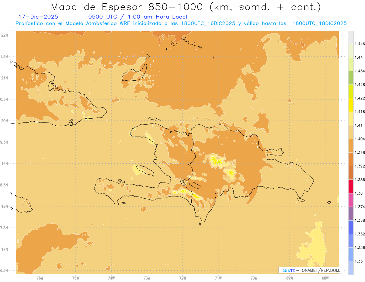Click the '72W' longitude label

pos(182,278)
